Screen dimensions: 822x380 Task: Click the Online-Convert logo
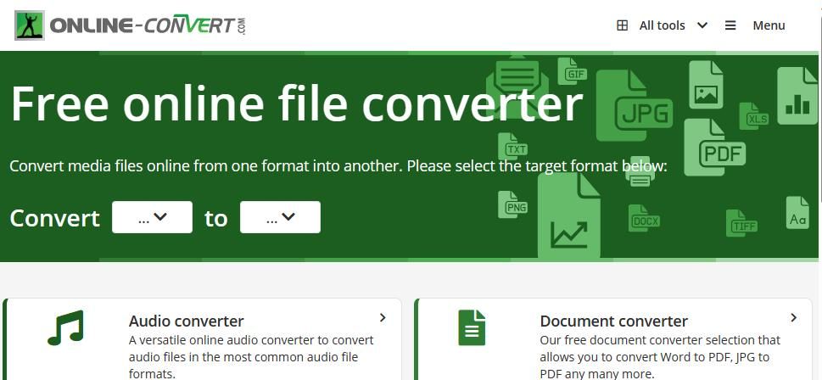(x=130, y=25)
